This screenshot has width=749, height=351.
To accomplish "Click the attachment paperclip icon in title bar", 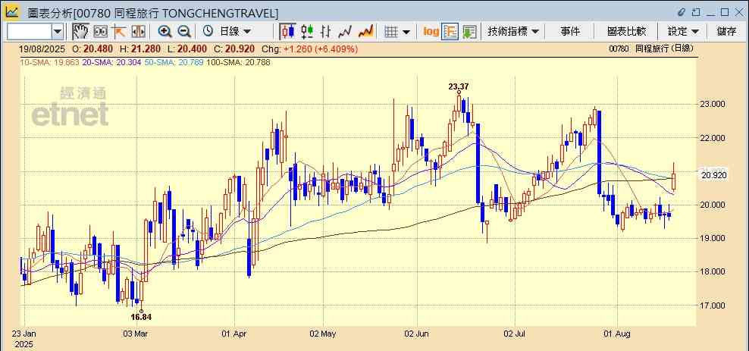I will [682, 12].
